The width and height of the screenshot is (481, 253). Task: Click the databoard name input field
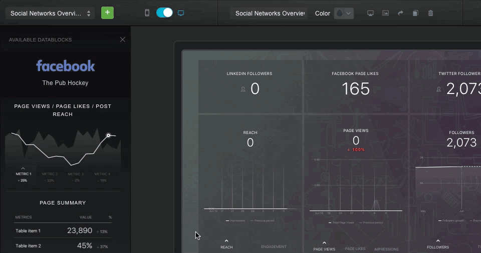[270, 13]
